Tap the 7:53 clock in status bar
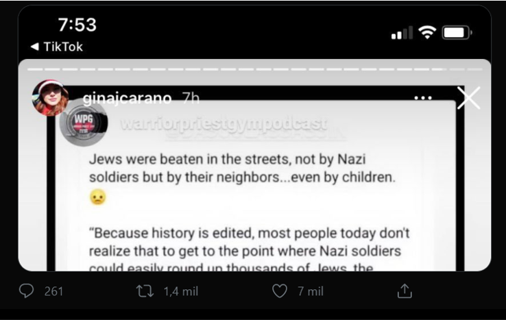The image size is (506, 320). tap(77, 25)
